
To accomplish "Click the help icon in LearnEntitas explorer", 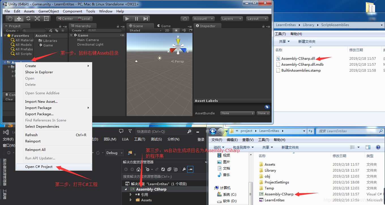I will (378, 147).
